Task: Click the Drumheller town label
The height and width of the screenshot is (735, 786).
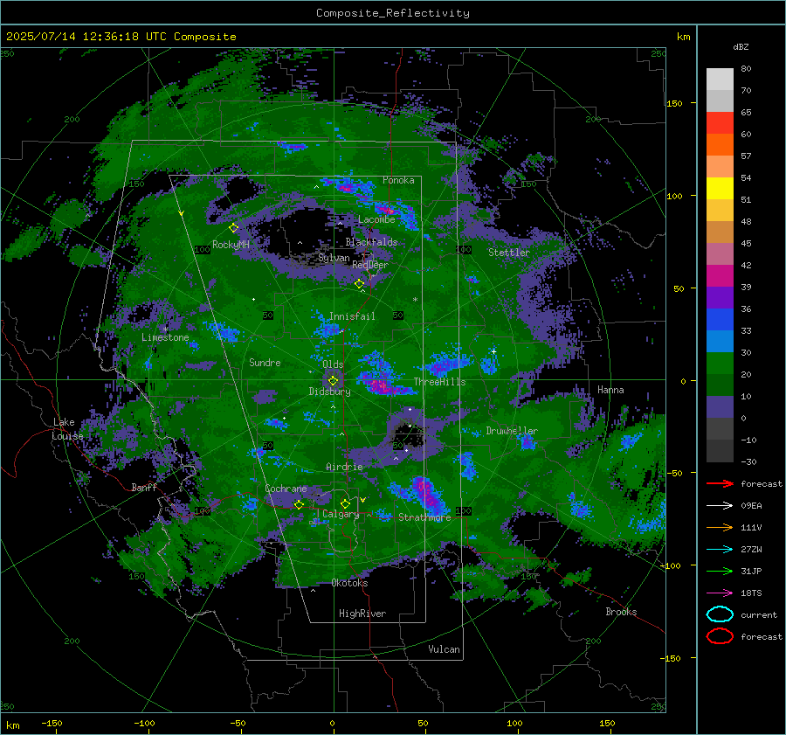Action: point(512,431)
